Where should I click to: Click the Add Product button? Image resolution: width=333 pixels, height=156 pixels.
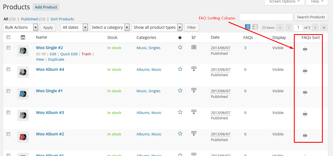[46, 7]
